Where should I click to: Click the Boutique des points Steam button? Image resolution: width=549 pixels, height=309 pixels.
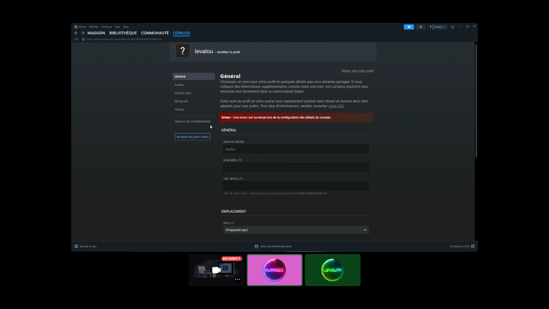tap(192, 137)
